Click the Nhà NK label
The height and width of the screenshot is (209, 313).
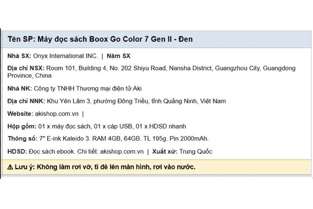click(20, 89)
